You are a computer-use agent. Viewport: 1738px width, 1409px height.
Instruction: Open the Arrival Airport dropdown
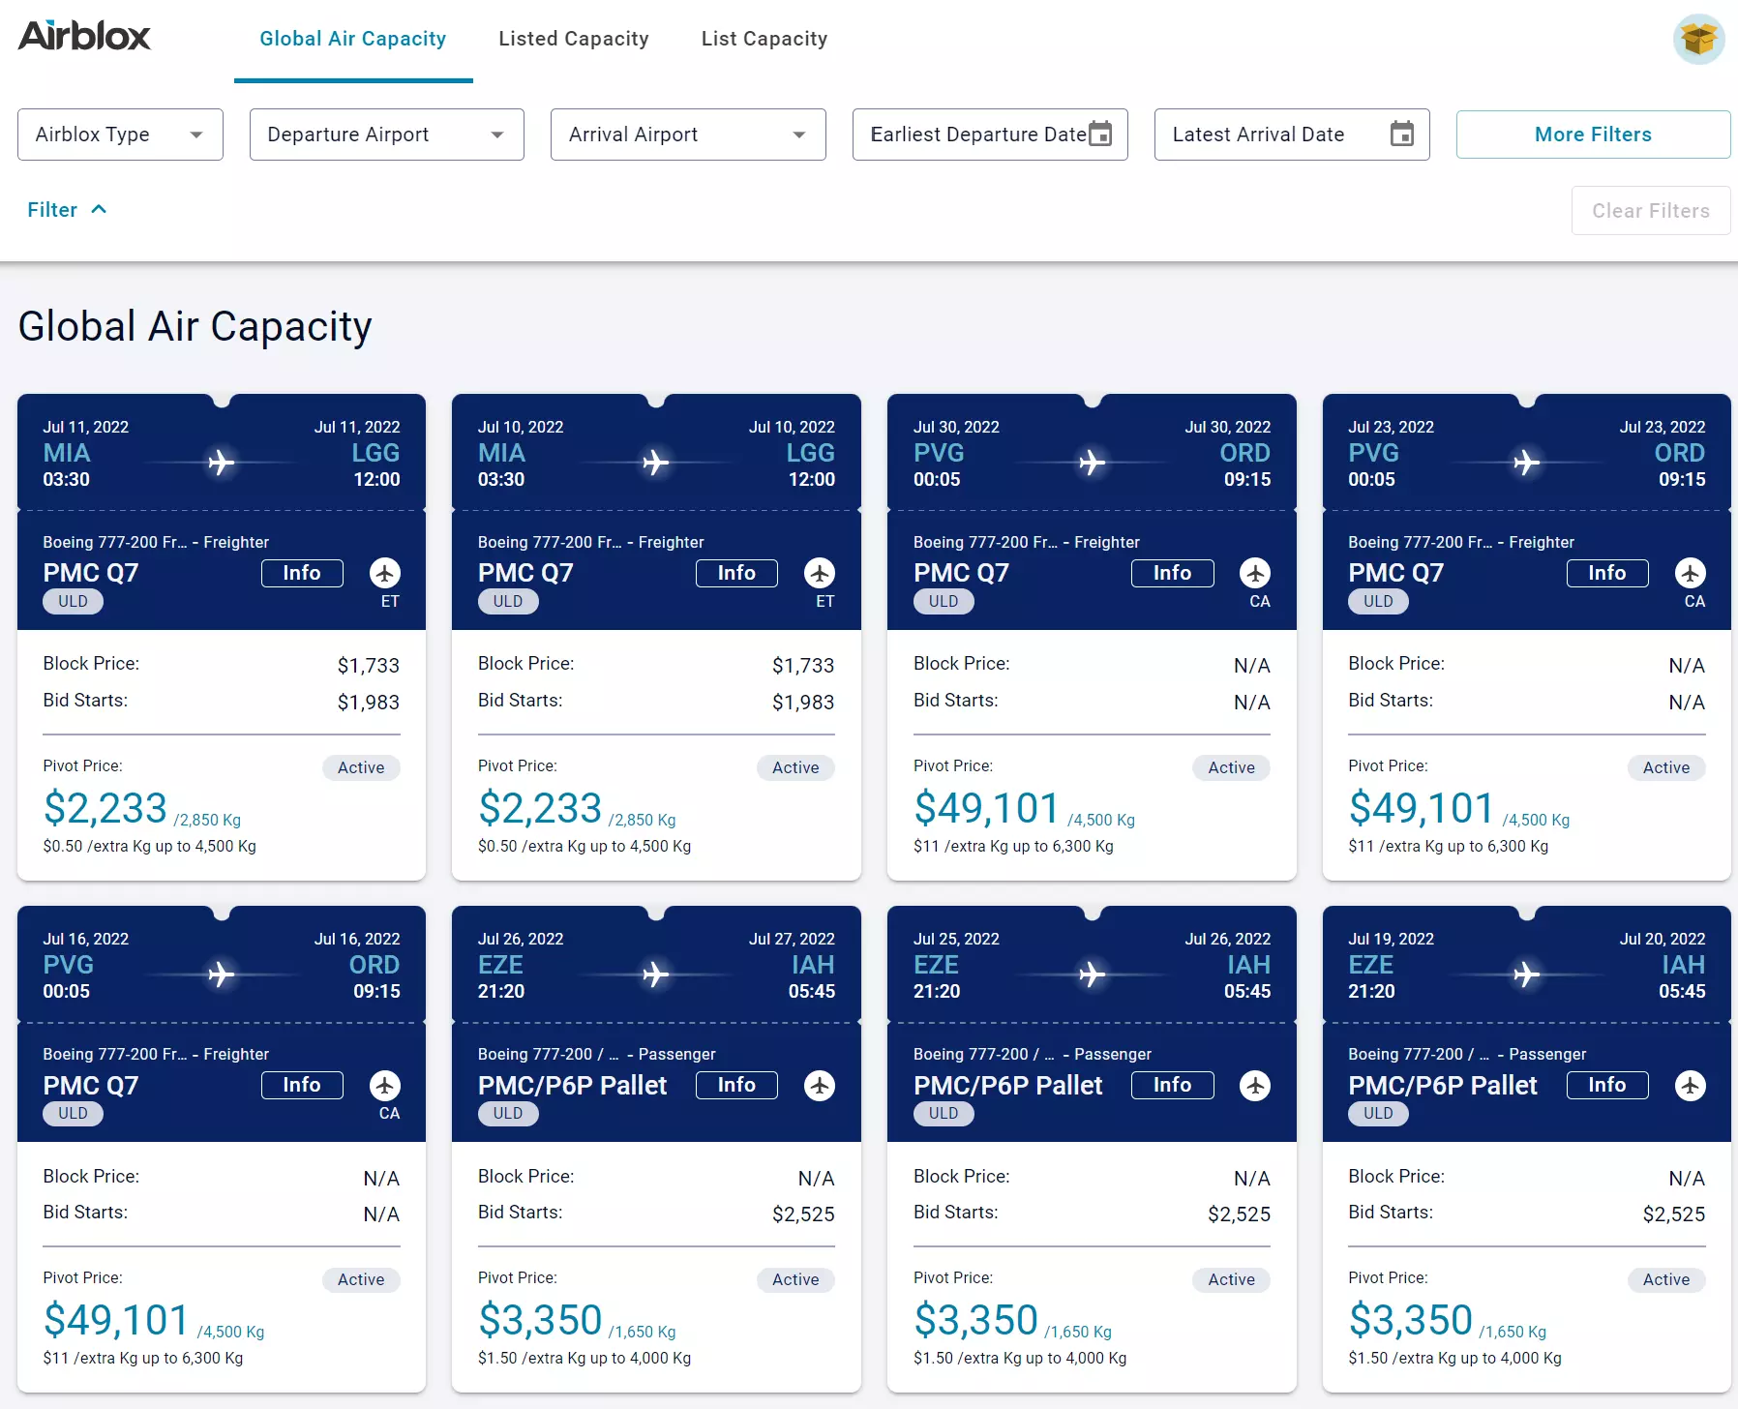pyautogui.click(x=687, y=135)
